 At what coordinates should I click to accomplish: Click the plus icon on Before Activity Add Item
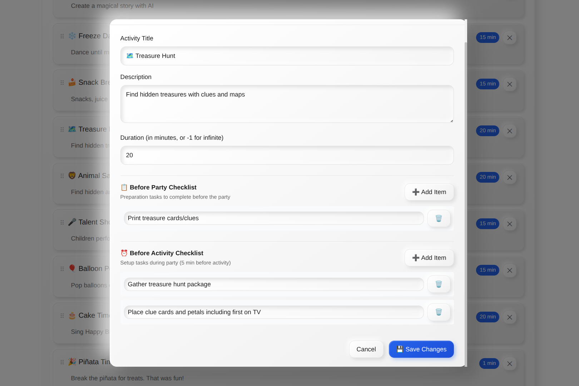click(x=415, y=258)
